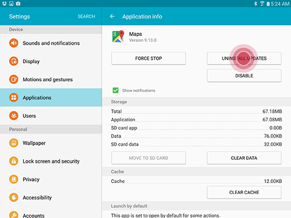Open Wallpaper settings
291x218 pixels.
click(x=51, y=143)
